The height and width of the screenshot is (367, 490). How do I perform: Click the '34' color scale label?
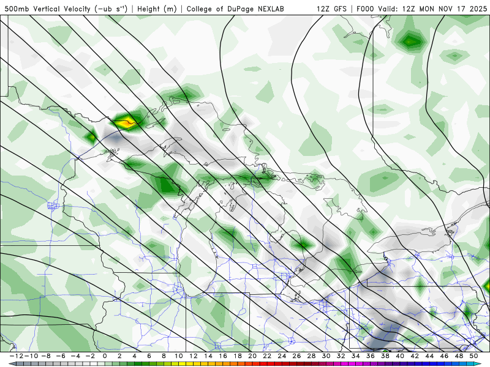click(x=356, y=356)
